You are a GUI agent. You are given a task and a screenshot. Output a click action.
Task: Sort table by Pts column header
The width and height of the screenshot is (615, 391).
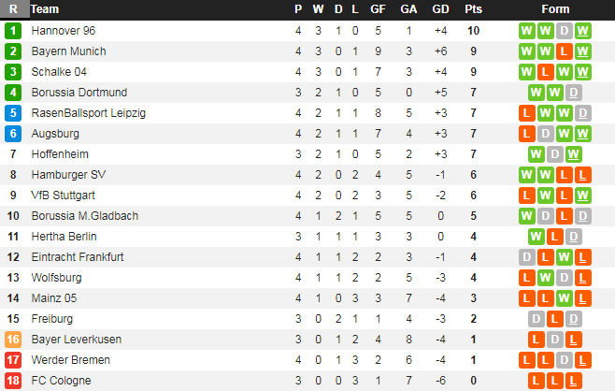[473, 9]
